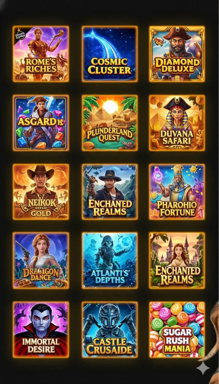Screen dimensions: 219x384
Task: Select the Sugar Rush Mania candy tile
Action: tap(177, 329)
